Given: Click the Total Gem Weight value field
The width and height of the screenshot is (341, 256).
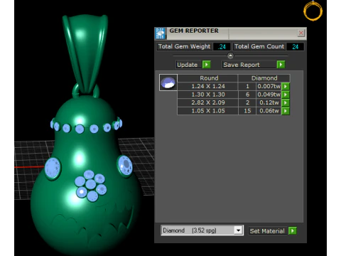Looking at the screenshot, I should [222, 47].
